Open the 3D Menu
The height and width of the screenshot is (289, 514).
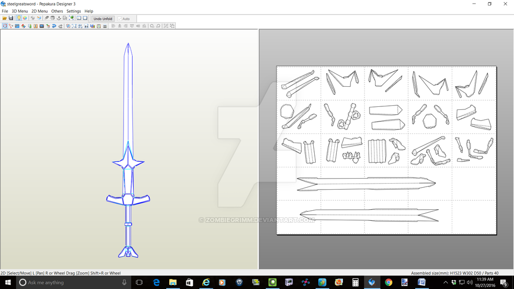point(20,11)
